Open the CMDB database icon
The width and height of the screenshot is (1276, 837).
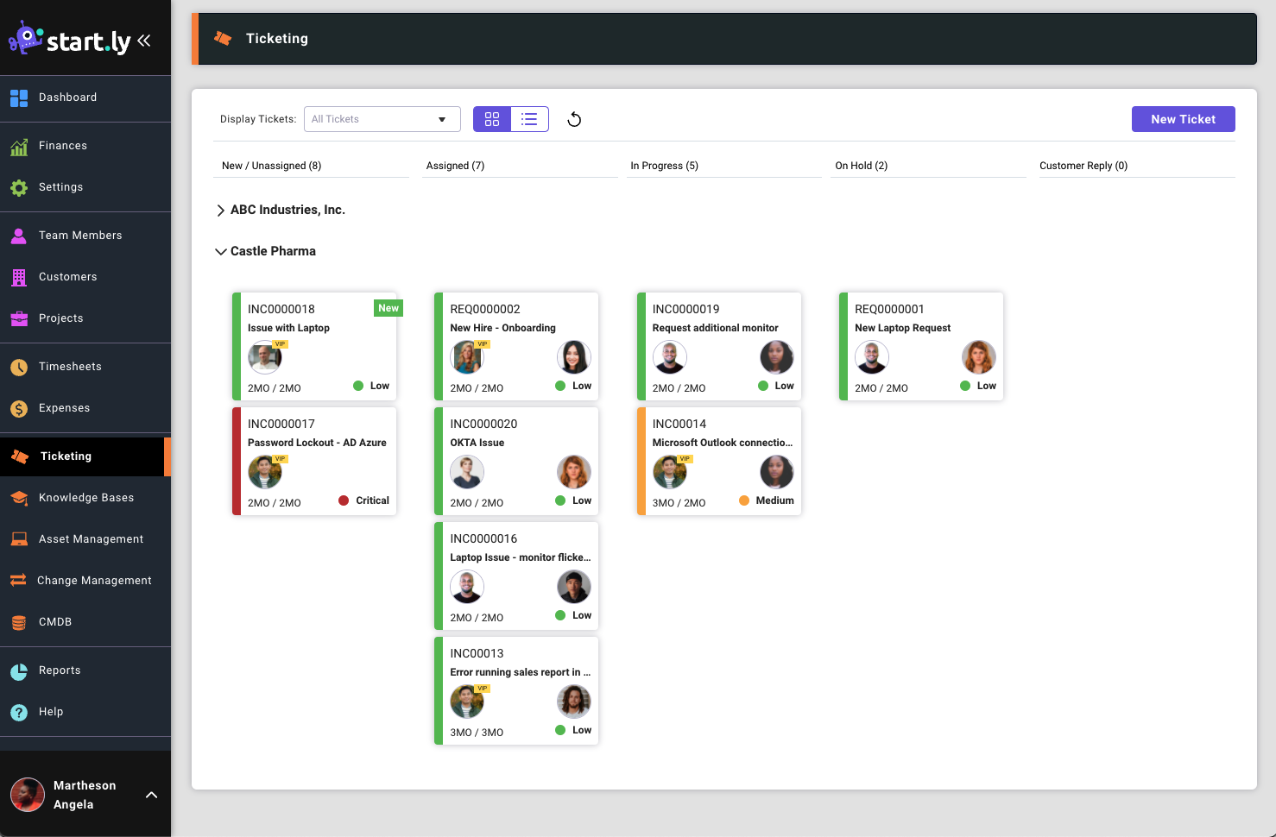click(x=19, y=622)
